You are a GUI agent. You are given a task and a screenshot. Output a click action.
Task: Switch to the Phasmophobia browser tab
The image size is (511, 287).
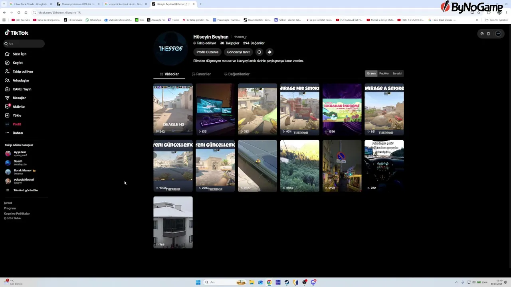(78, 4)
